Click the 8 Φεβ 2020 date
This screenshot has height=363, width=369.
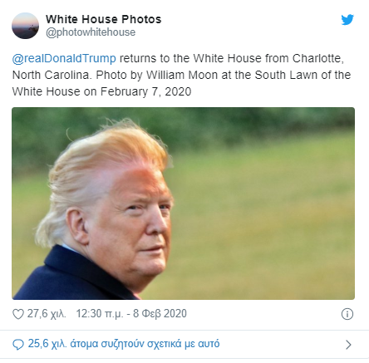click(160, 314)
